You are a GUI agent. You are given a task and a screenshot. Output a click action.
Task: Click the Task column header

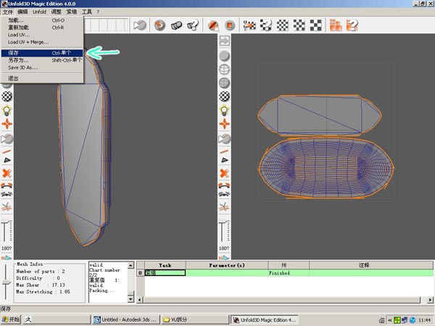tap(165, 265)
